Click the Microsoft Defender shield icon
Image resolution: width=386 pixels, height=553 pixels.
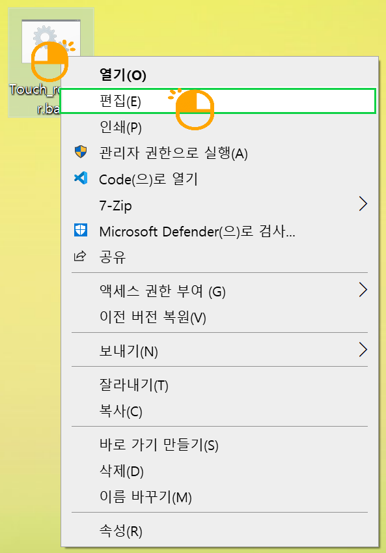(81, 230)
